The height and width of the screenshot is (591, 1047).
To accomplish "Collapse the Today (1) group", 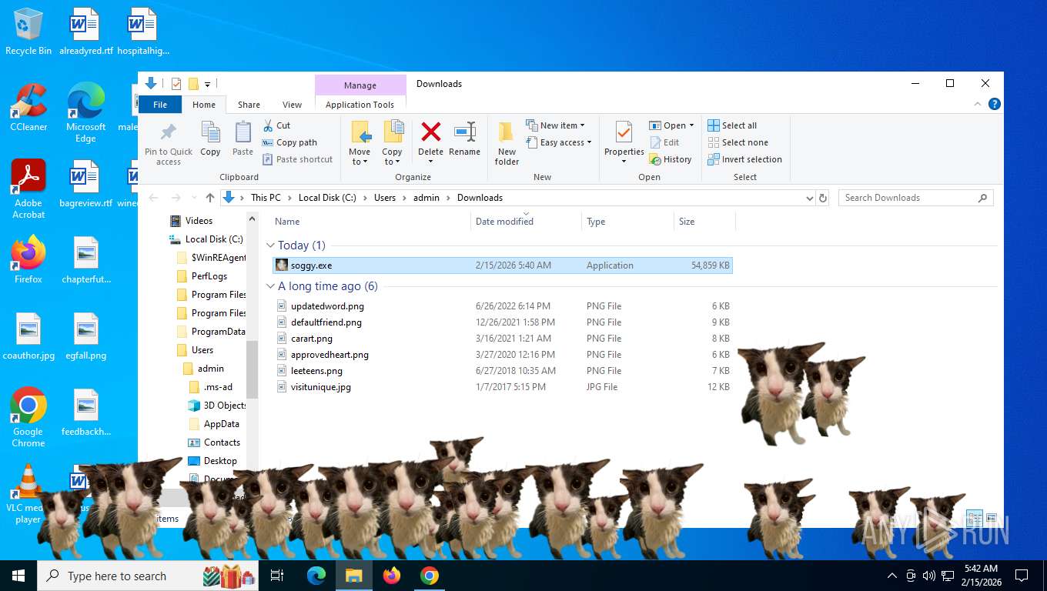I will 270,245.
